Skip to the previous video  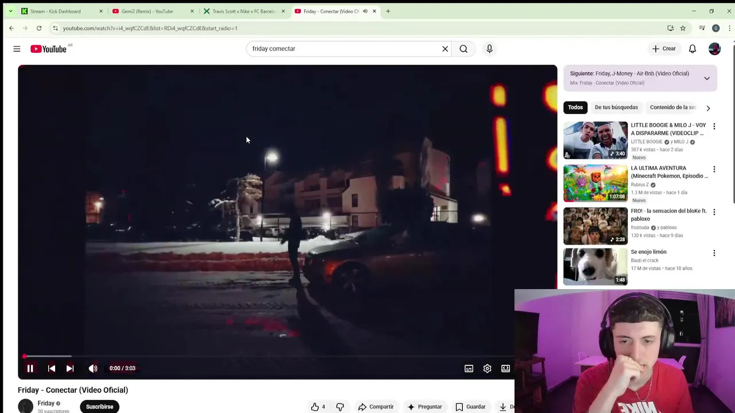pos(52,368)
